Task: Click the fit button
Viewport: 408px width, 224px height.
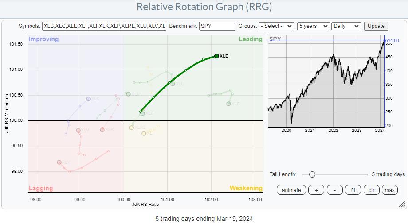Action: [x=353, y=190]
